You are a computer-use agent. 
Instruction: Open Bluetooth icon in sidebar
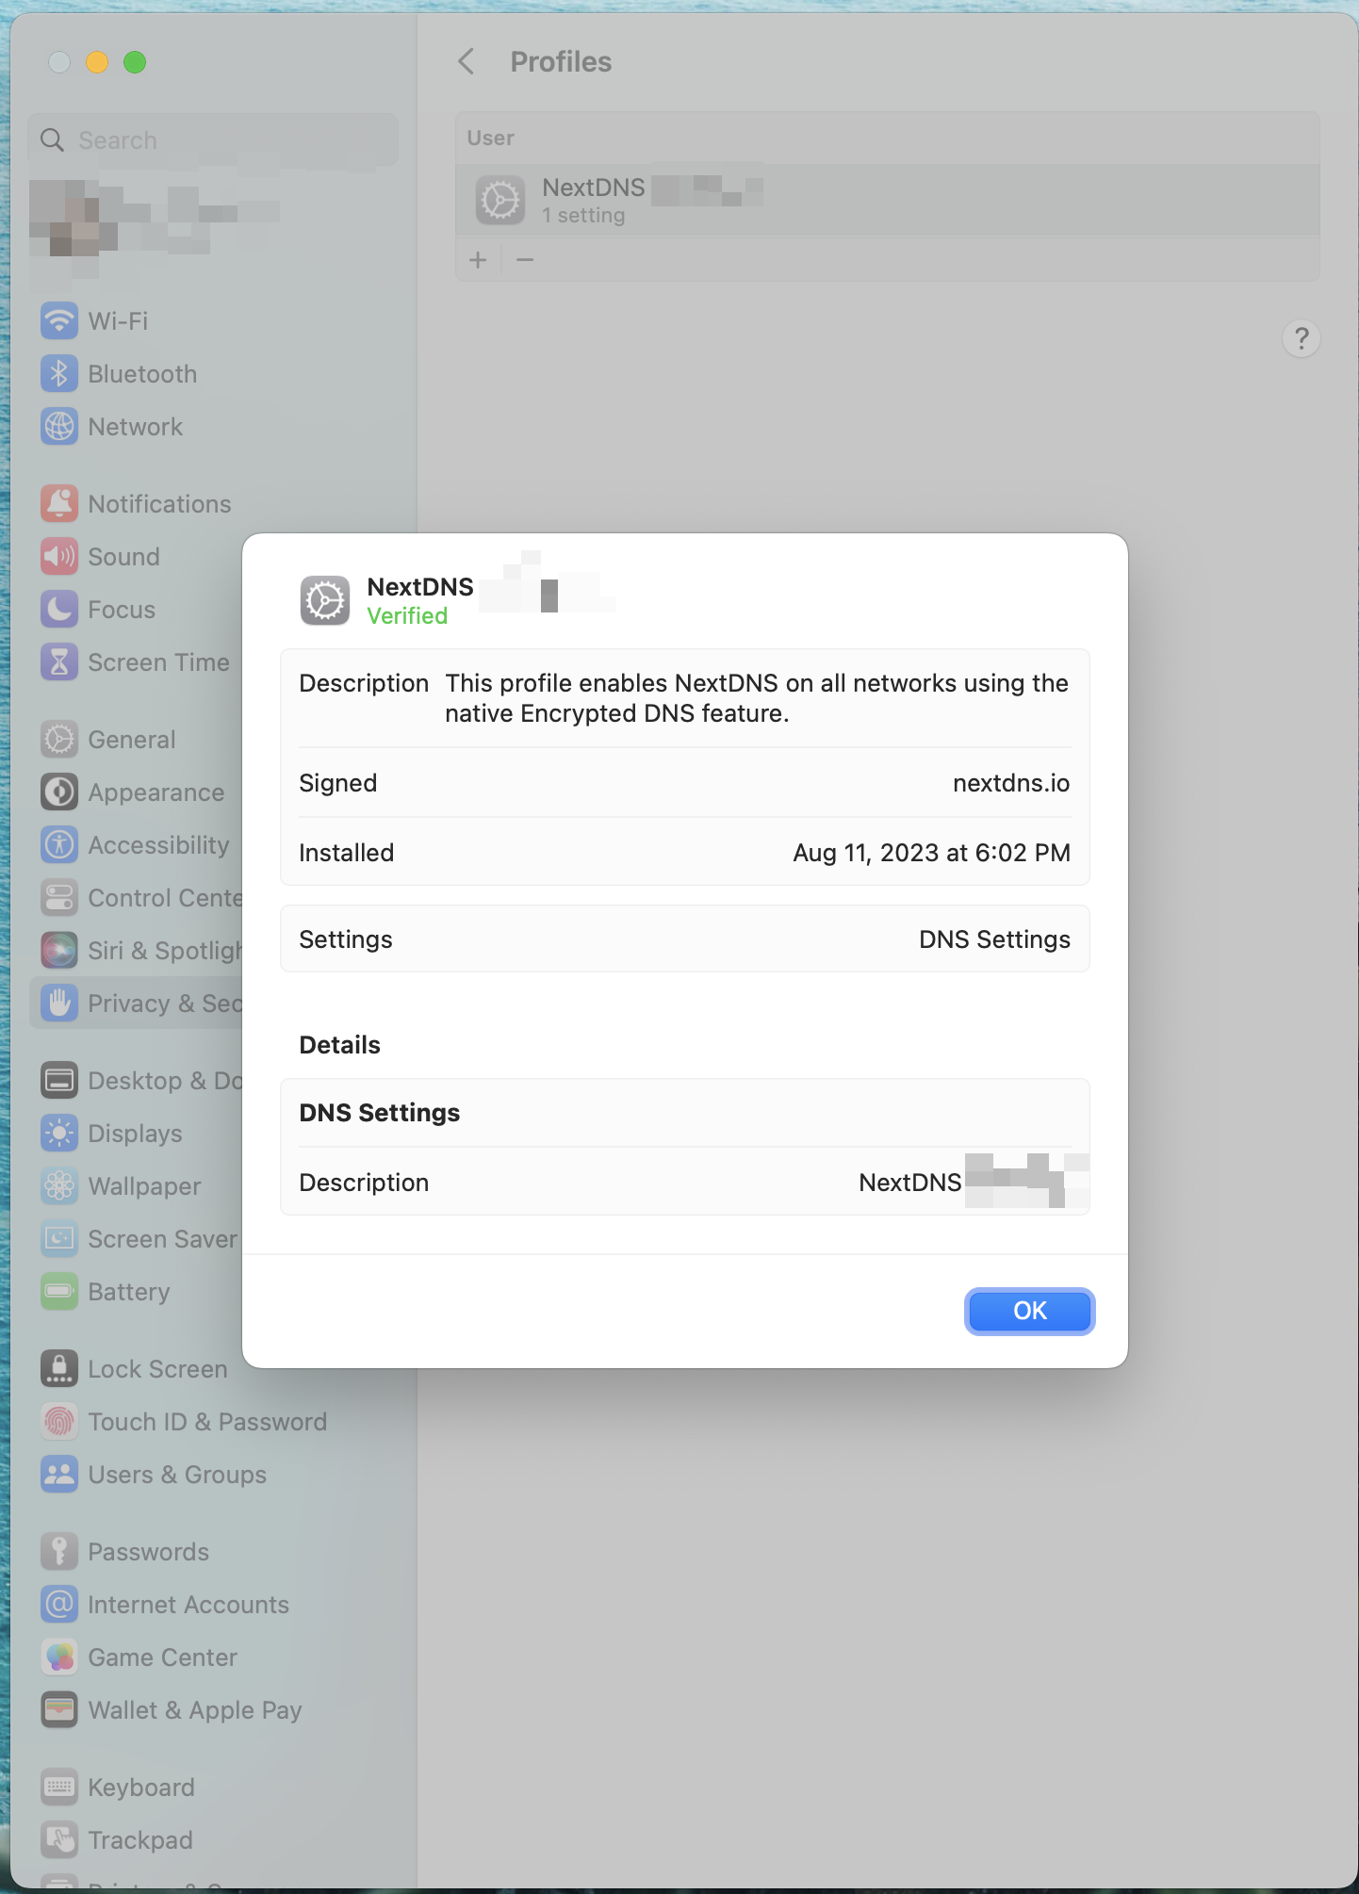tap(59, 374)
